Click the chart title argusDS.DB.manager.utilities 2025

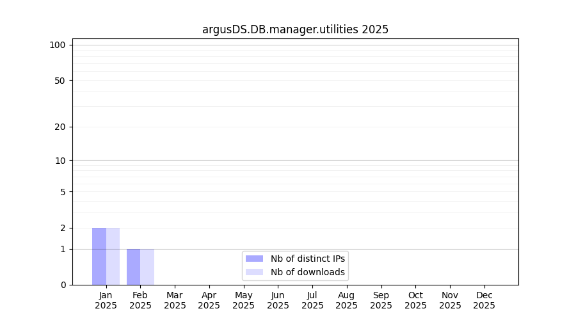(x=295, y=29)
